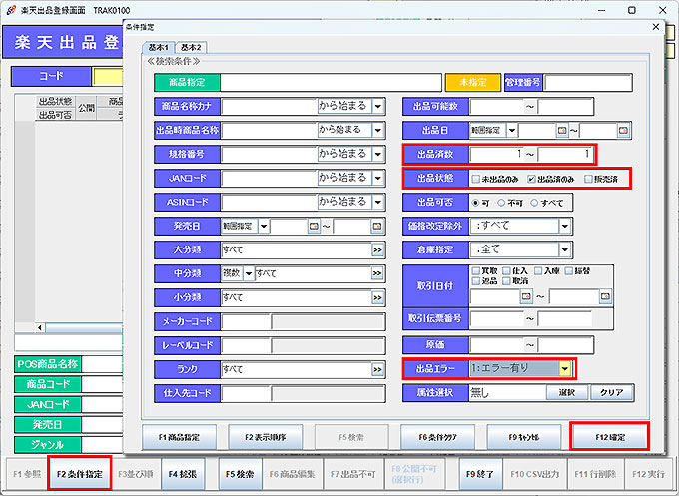Image resolution: width=679 pixels, height=496 pixels.
Task: Open calendar picker for 発売日 end date
Action: (x=376, y=227)
